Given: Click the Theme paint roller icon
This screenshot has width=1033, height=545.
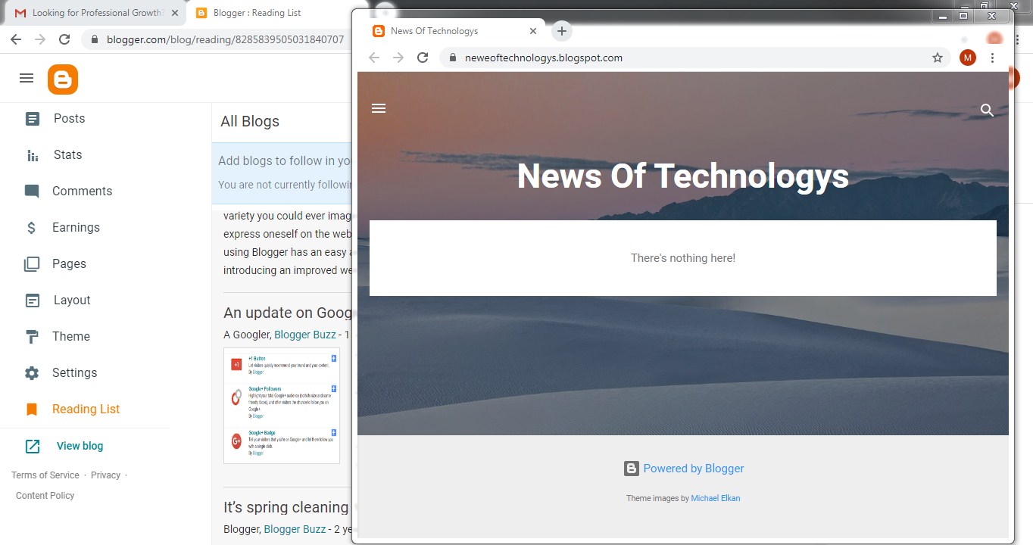Looking at the screenshot, I should pyautogui.click(x=32, y=337).
